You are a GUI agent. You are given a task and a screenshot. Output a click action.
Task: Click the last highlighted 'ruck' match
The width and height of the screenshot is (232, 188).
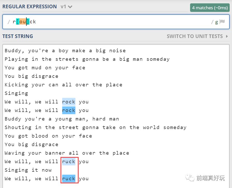pyautogui.click(x=69, y=178)
